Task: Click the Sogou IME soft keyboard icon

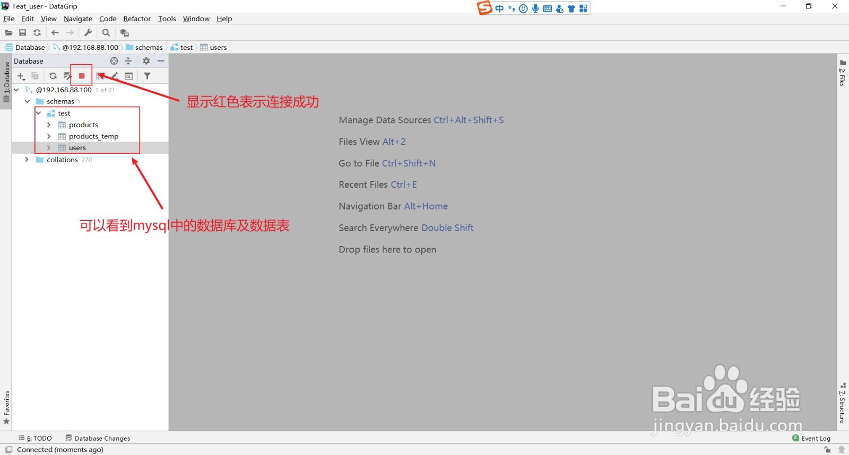Action: 548,8
